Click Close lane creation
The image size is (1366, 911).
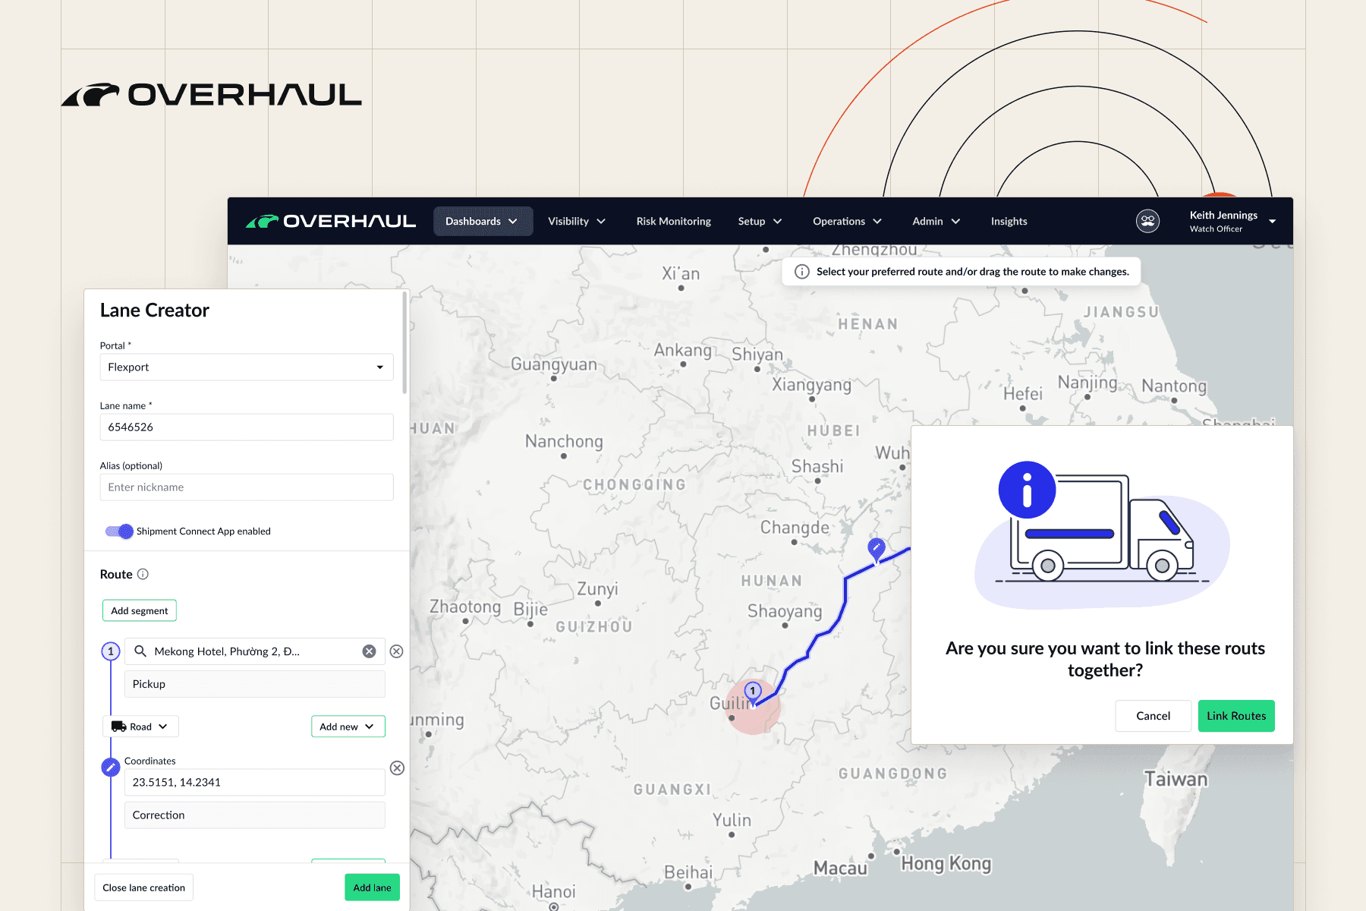[x=144, y=887]
